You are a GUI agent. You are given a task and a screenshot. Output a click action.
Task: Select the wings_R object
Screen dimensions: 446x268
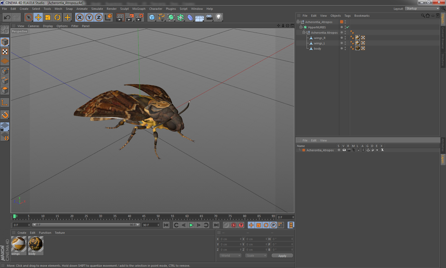tap(319, 38)
